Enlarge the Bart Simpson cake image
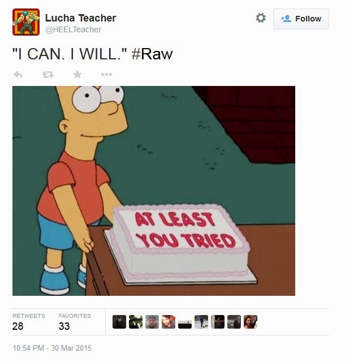Screen dimensions: 345x362 154,191
